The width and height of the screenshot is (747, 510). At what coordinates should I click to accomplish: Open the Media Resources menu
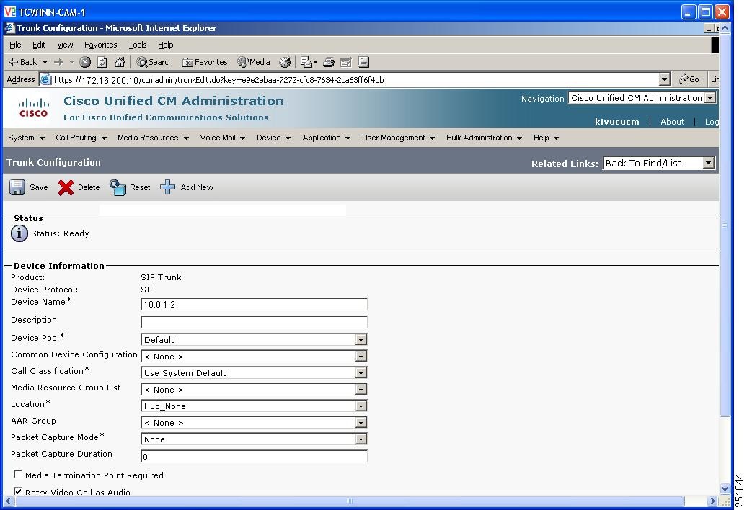[153, 138]
